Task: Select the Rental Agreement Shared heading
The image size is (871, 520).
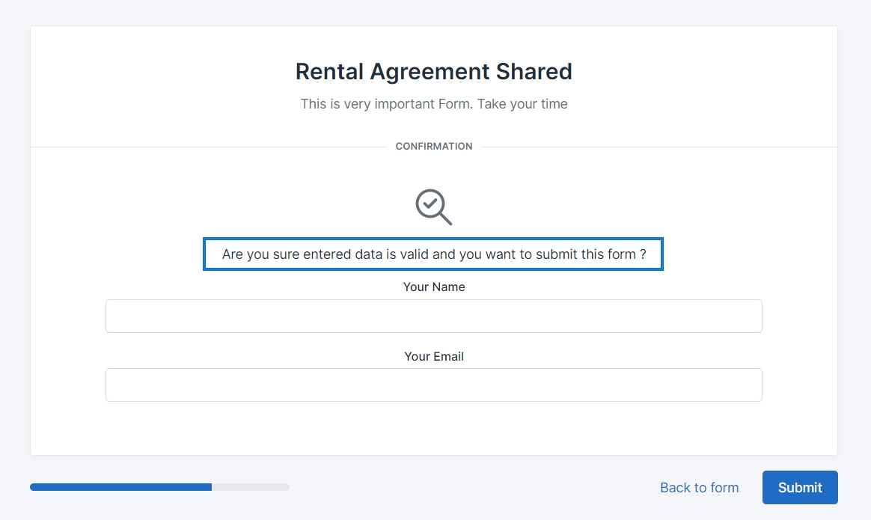Action: 433,71
